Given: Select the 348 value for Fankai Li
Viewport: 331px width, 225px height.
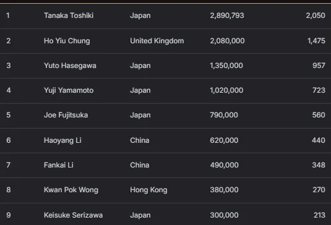Looking at the screenshot, I should (319, 165).
